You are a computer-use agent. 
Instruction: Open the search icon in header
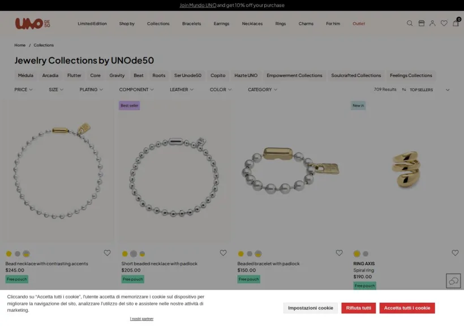(x=410, y=23)
